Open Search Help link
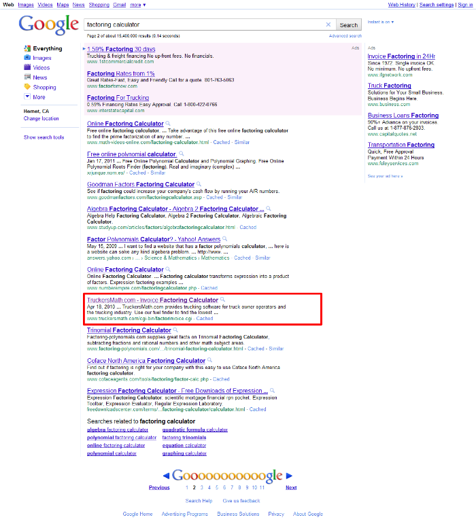 pyautogui.click(x=199, y=501)
